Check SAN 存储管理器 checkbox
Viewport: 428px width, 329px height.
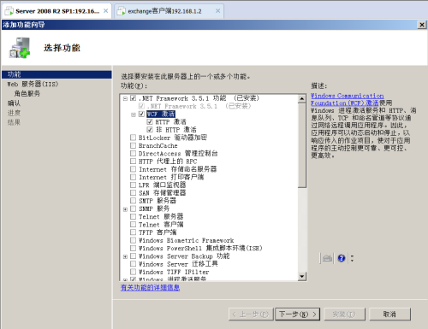(x=133, y=193)
